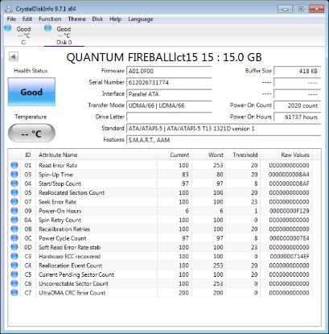Click raw value 00000000F129

(x=290, y=211)
